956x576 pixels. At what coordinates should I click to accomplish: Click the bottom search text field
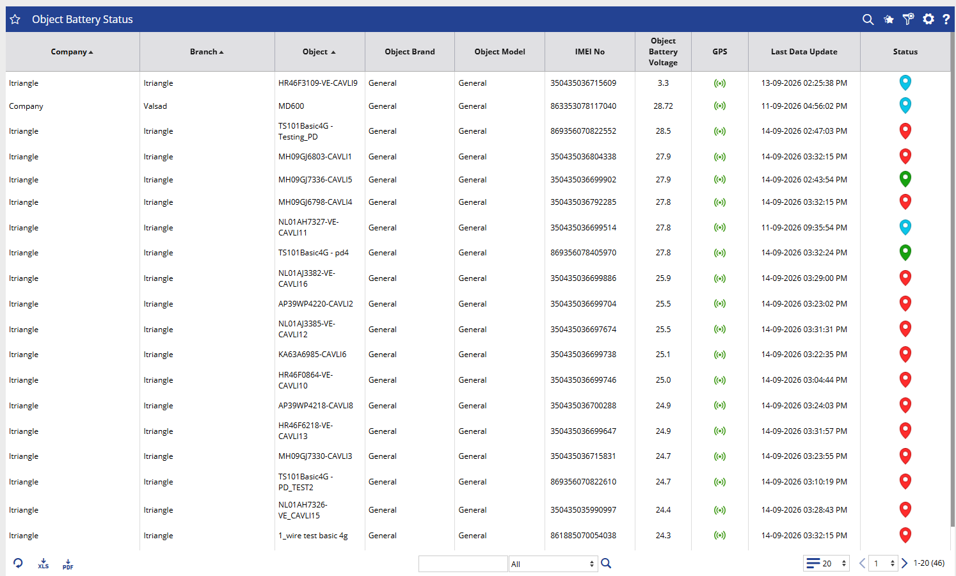(x=463, y=564)
